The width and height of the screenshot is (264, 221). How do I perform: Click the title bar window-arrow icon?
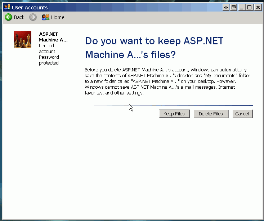click(233, 8)
